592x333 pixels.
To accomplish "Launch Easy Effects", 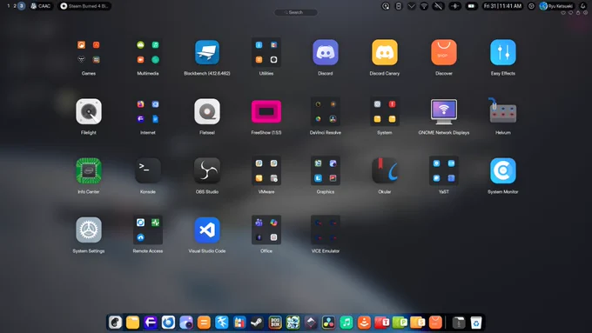I will coord(503,52).
